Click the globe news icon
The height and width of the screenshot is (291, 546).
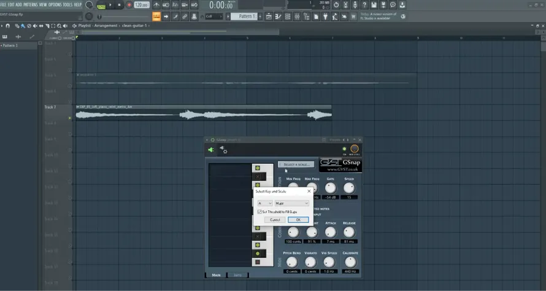403,17
